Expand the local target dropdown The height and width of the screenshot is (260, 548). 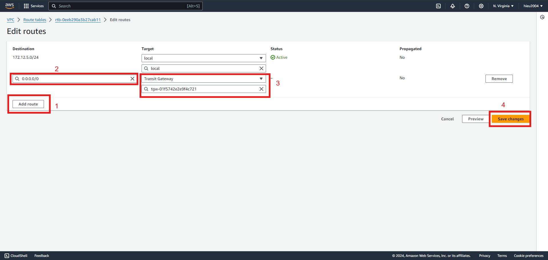(204, 58)
